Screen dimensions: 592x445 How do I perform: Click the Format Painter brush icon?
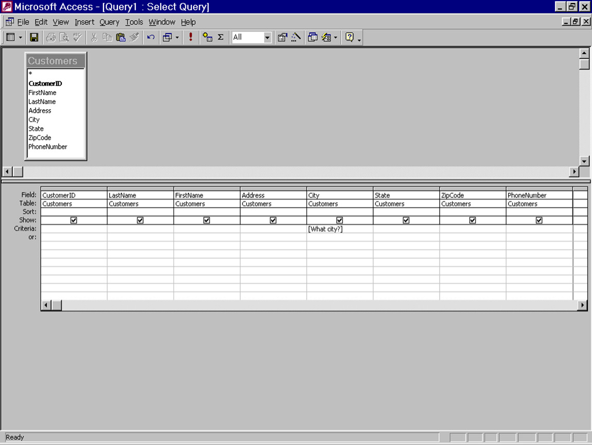click(134, 37)
